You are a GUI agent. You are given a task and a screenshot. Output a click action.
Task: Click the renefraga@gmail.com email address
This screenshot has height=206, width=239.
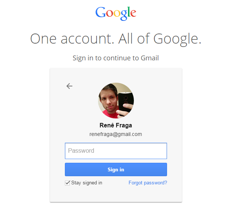pos(116,134)
